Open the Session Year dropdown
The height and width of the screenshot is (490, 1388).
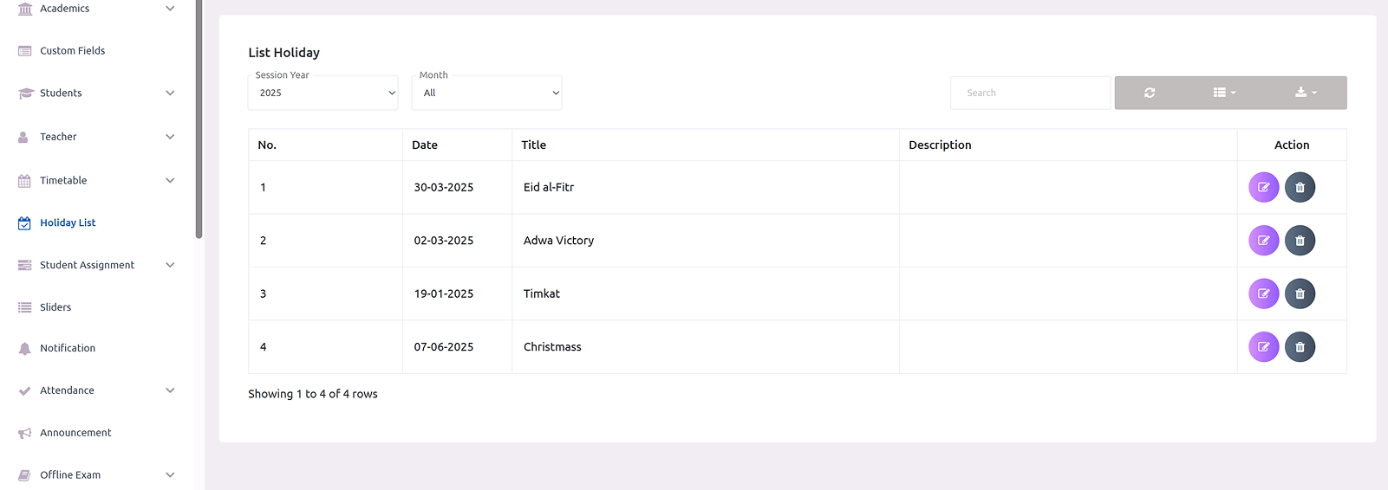click(x=323, y=93)
